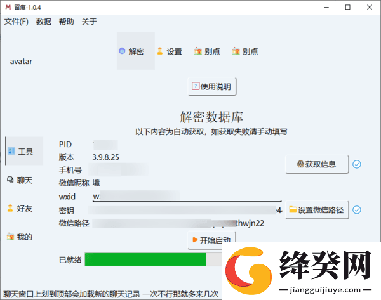Click the orange play icon in 开始启动
The image size is (381, 300).
195,240
